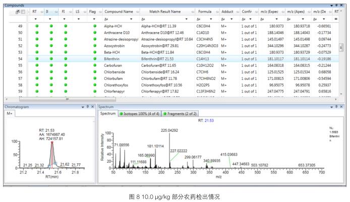The image size is (350, 202).
Task: Expand the M+ adduct dropdown in Chromatogram
Action: (x=10, y=114)
